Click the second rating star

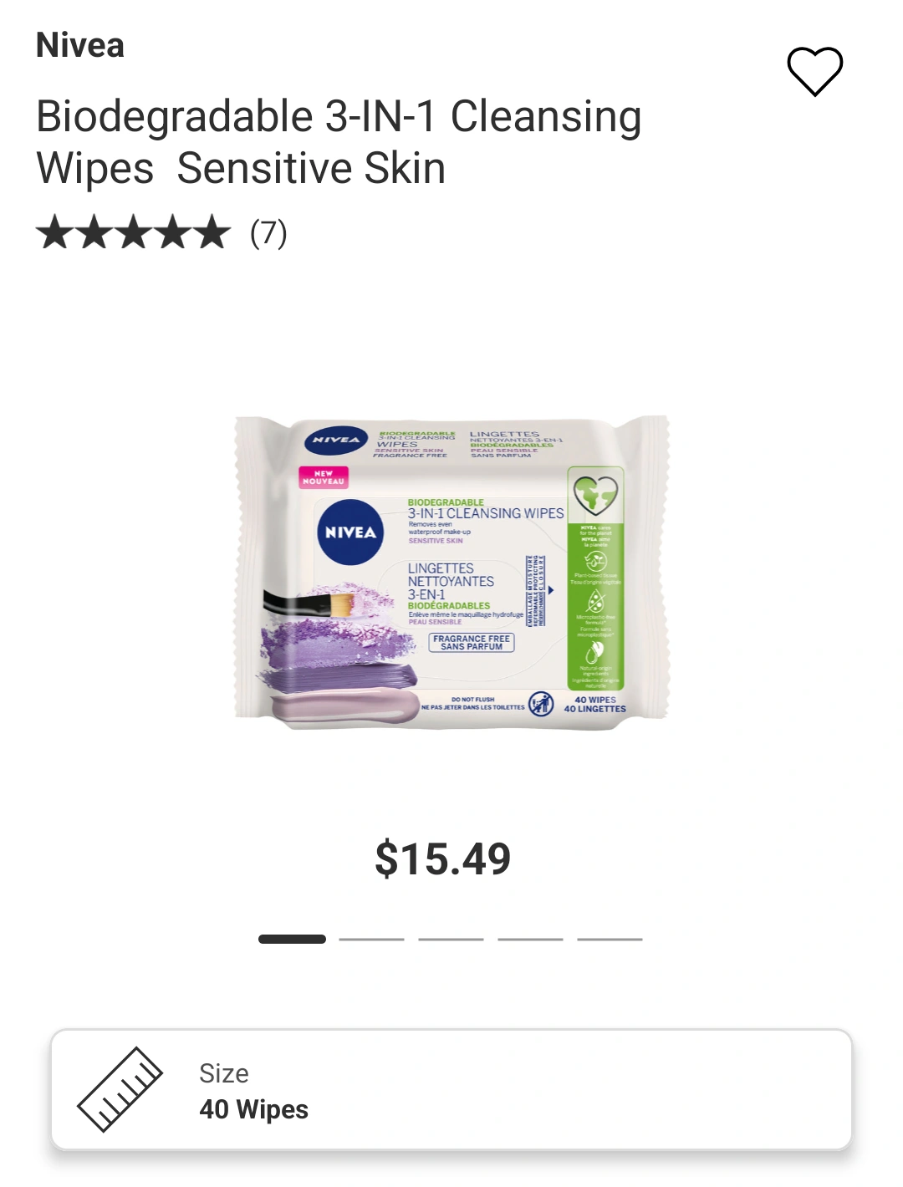click(x=93, y=232)
